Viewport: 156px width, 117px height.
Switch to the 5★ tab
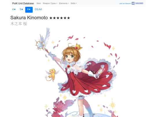21,9
